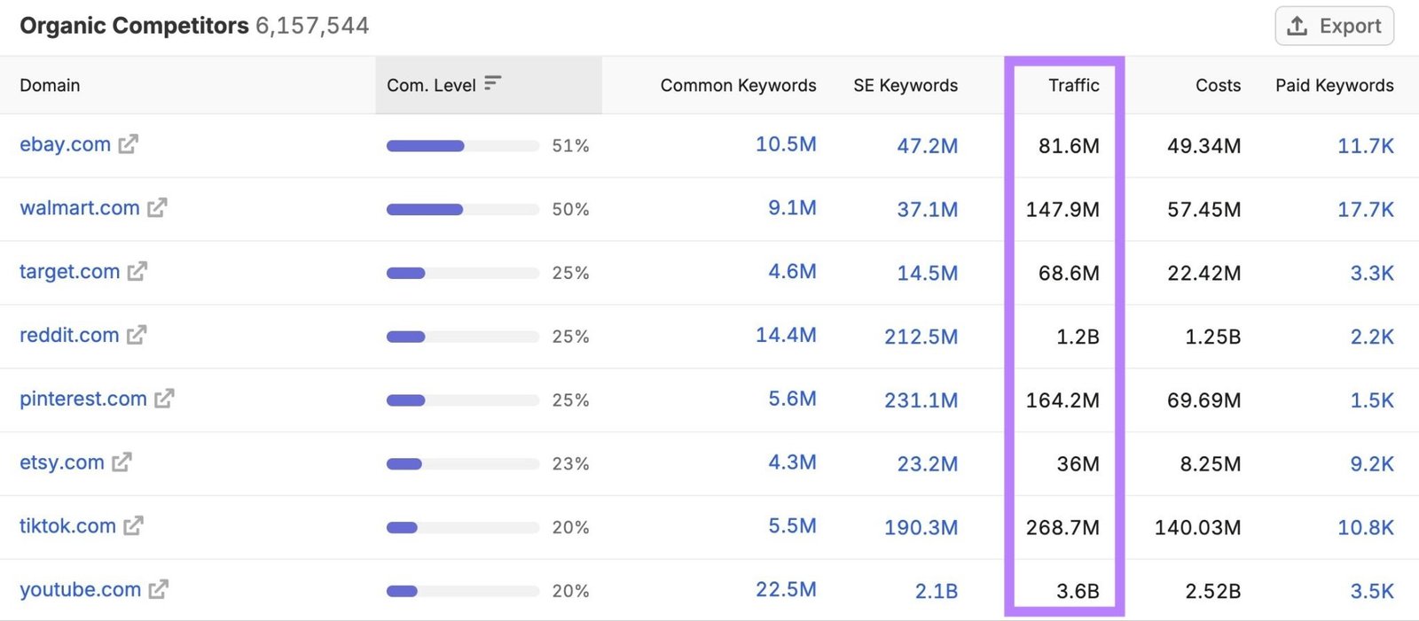Sort by Common Keywords column header
Viewport: 1419px width, 621px height.
738,85
